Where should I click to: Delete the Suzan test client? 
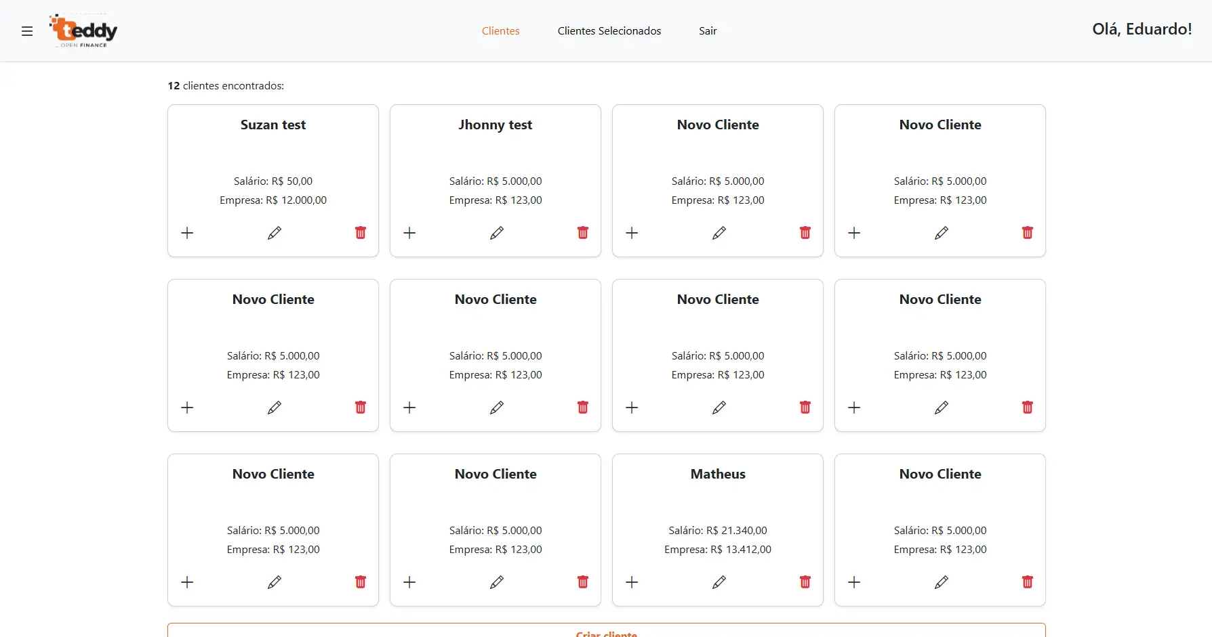pyautogui.click(x=361, y=233)
